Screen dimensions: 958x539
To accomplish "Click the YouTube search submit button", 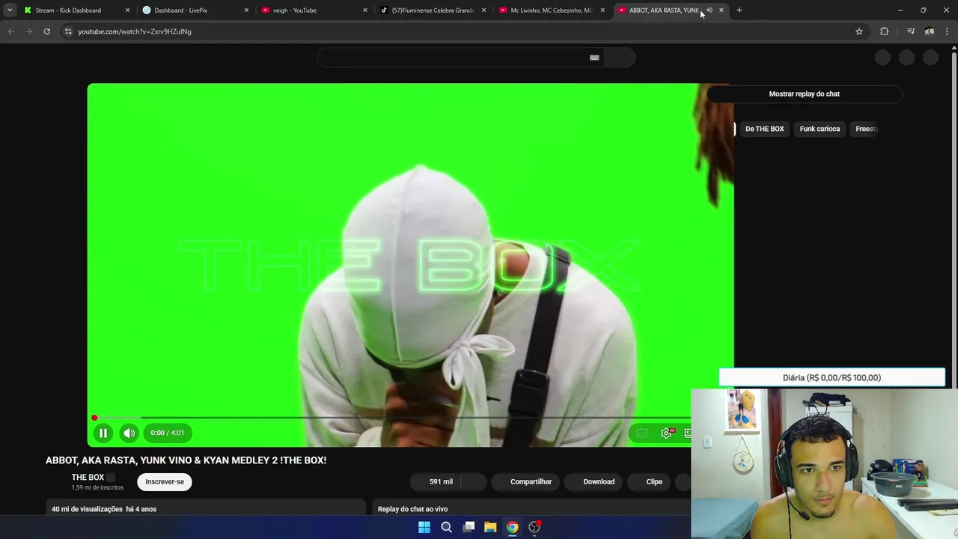I will pos(620,58).
